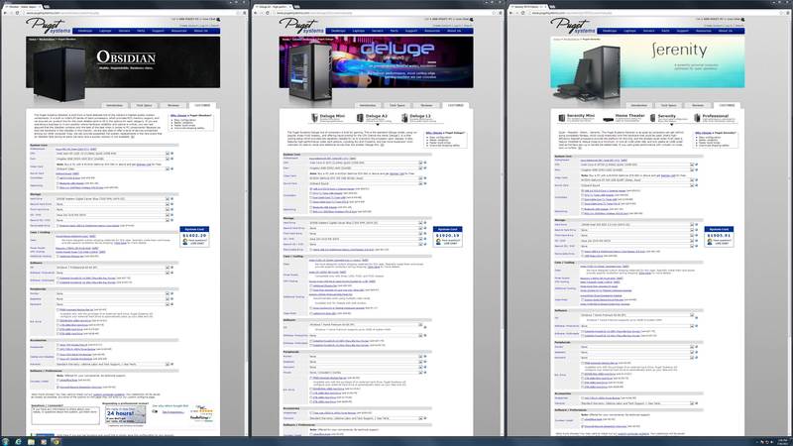Open the Reviews tab on Deluge page
Screen dimensions: 793x446
tap(427, 103)
